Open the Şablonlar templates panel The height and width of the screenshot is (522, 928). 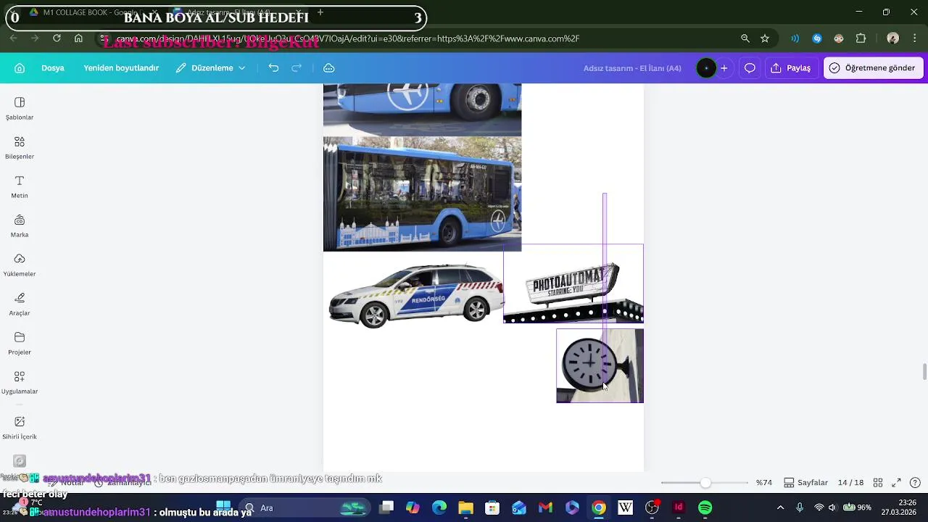[20, 108]
